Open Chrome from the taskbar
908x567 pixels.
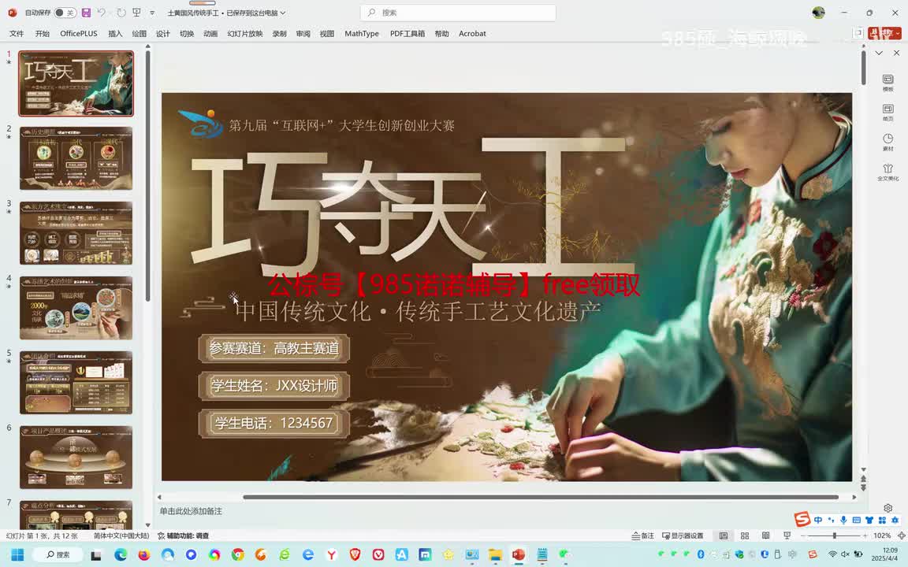[x=237, y=555]
